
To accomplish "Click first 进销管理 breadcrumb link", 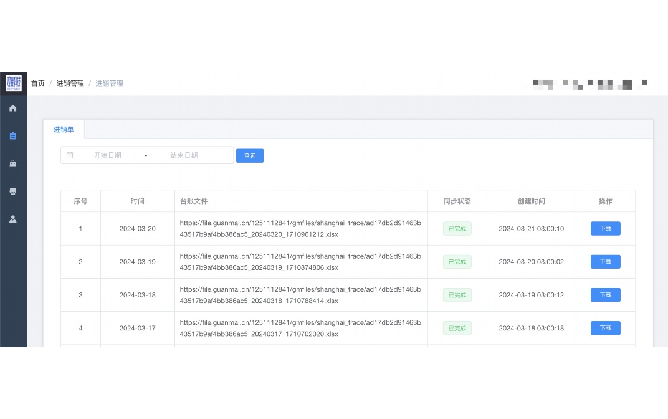I will [x=70, y=84].
